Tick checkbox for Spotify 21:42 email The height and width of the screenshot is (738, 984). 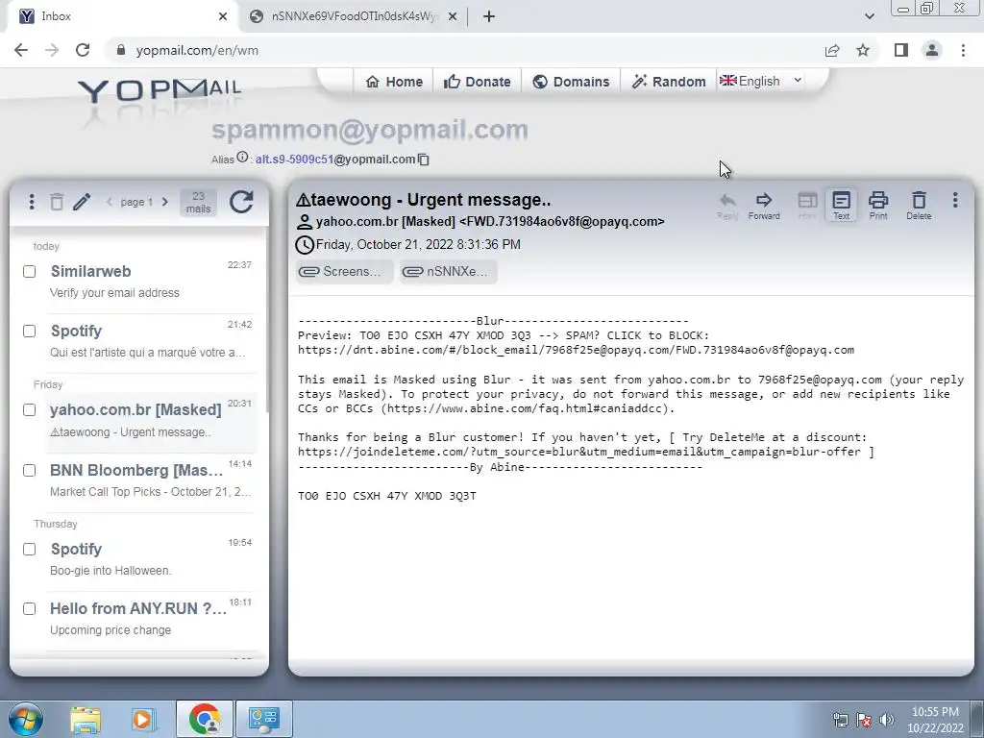click(30, 331)
